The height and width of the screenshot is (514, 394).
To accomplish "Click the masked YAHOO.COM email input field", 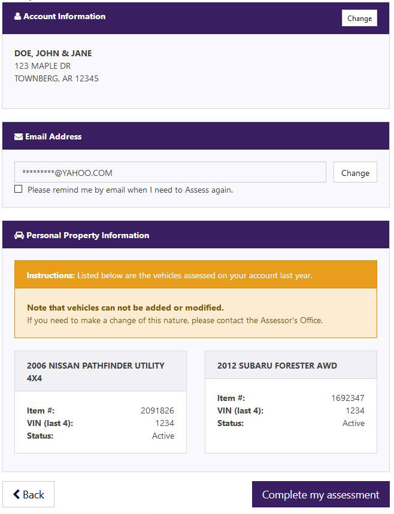I will pos(170,172).
